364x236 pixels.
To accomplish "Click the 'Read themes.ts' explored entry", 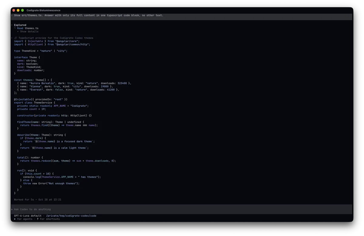I will coord(28,28).
